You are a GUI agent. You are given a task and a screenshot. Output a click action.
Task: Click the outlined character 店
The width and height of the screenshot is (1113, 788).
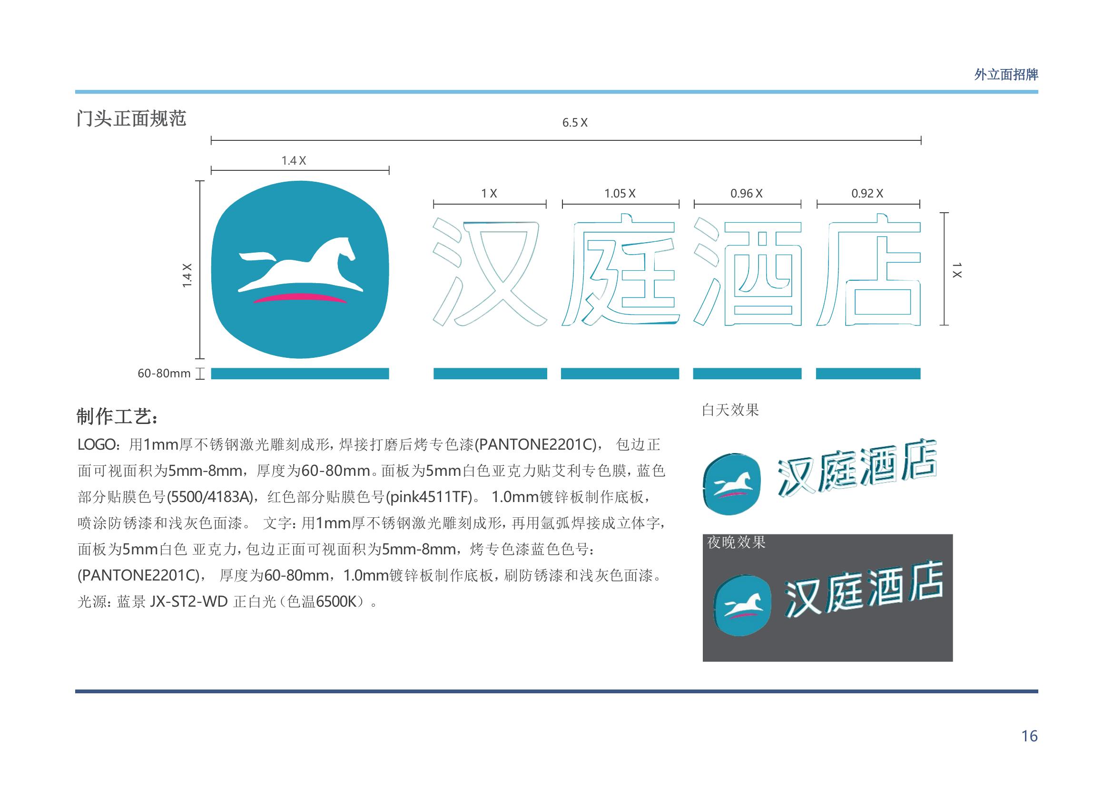pyautogui.click(x=868, y=269)
